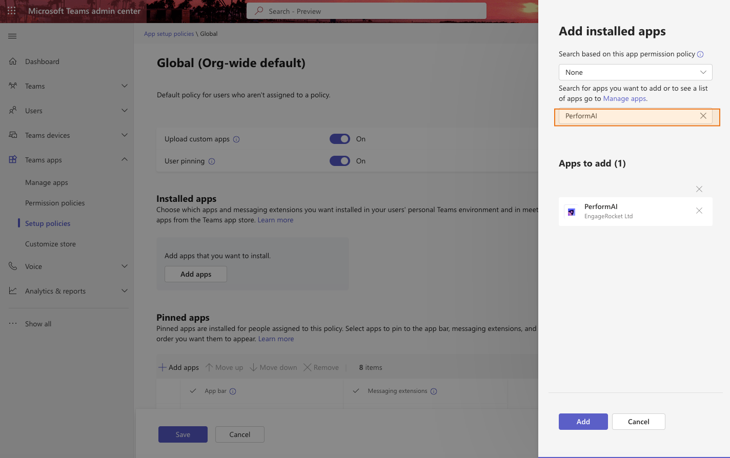The image size is (730, 458).
Task: Go to Dashboard in sidebar
Action: (x=42, y=61)
